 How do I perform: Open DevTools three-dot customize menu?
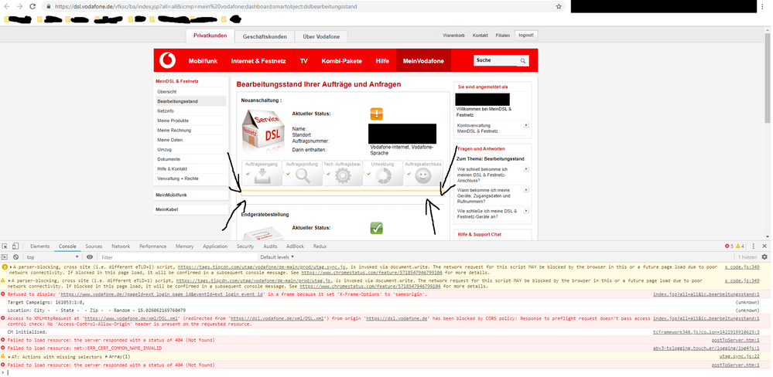pyautogui.click(x=754, y=246)
